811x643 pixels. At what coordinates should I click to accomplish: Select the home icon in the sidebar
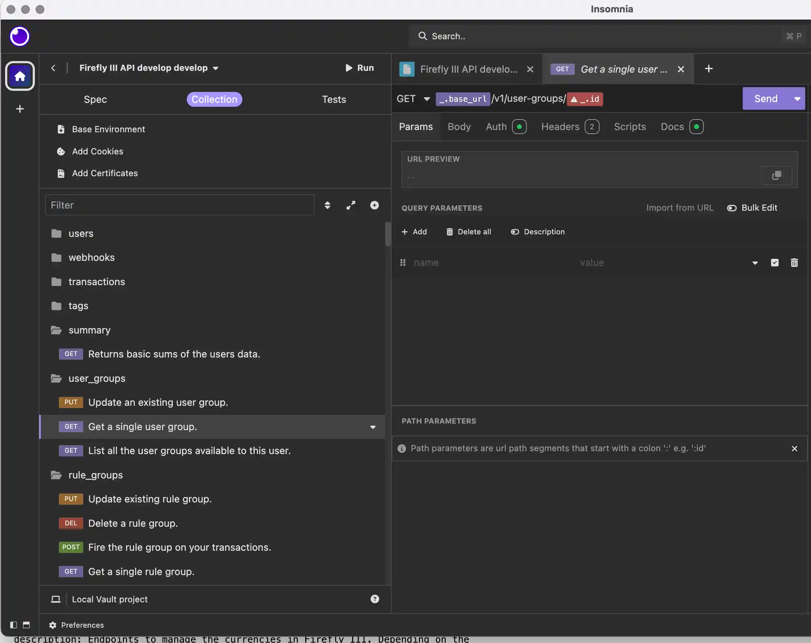[19, 76]
